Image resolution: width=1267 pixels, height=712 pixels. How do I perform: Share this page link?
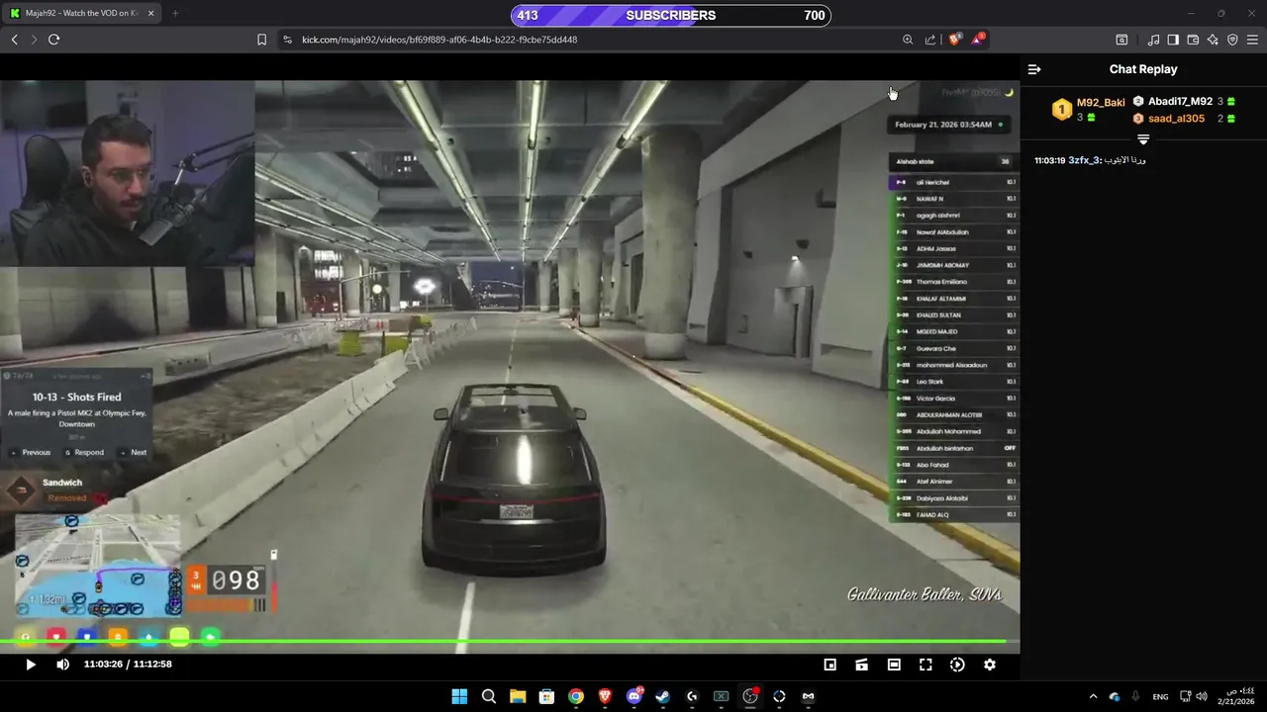(930, 40)
